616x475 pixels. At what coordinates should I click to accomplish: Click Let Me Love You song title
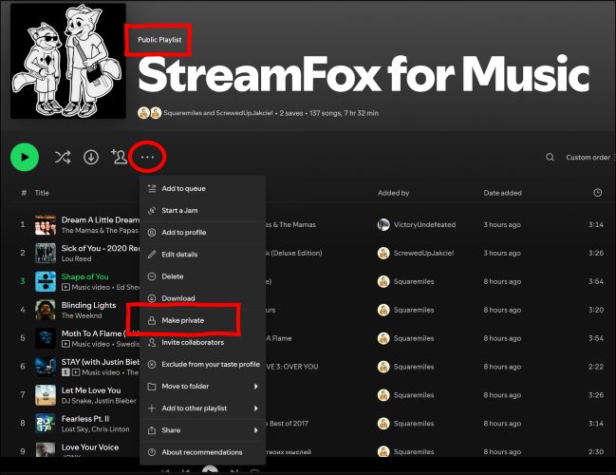[x=91, y=390]
